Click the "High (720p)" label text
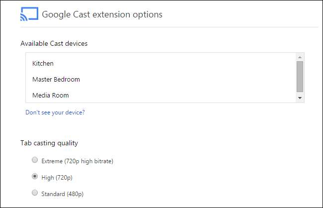Viewport: 323px width, 208px height. pyautogui.click(x=61, y=177)
